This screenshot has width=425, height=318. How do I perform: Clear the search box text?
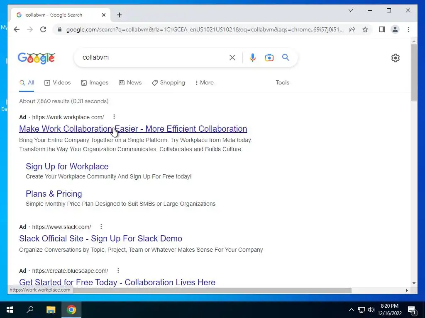232,57
